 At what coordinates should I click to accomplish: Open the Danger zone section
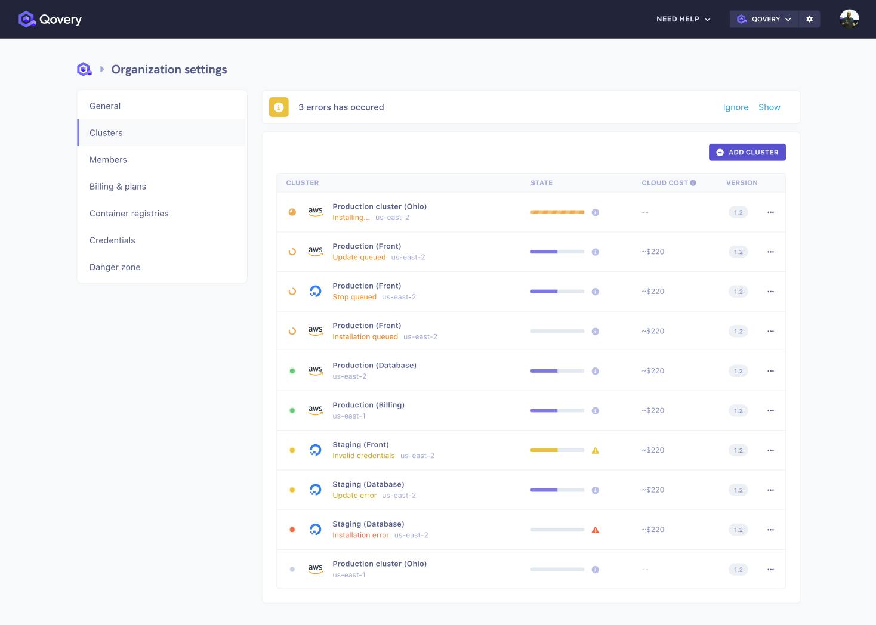pos(161,267)
